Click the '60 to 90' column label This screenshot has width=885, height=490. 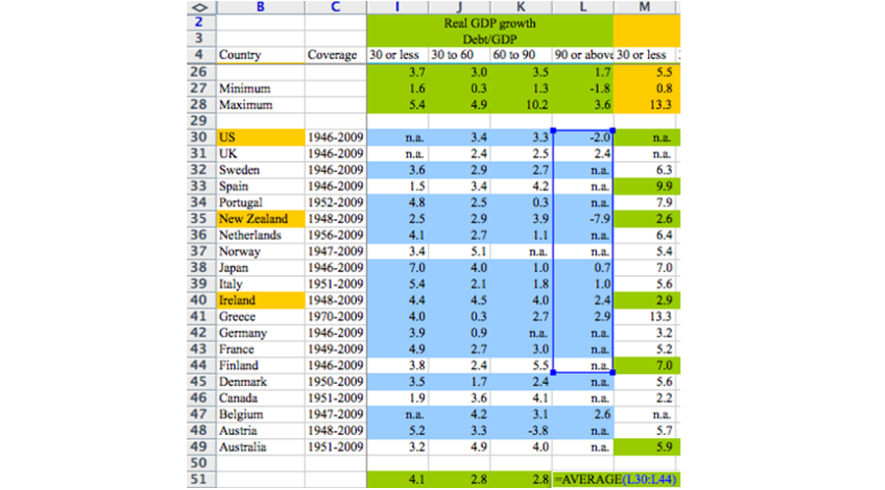click(x=521, y=55)
